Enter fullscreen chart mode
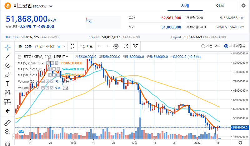The height and width of the screenshot is (146, 250). pos(126,46)
